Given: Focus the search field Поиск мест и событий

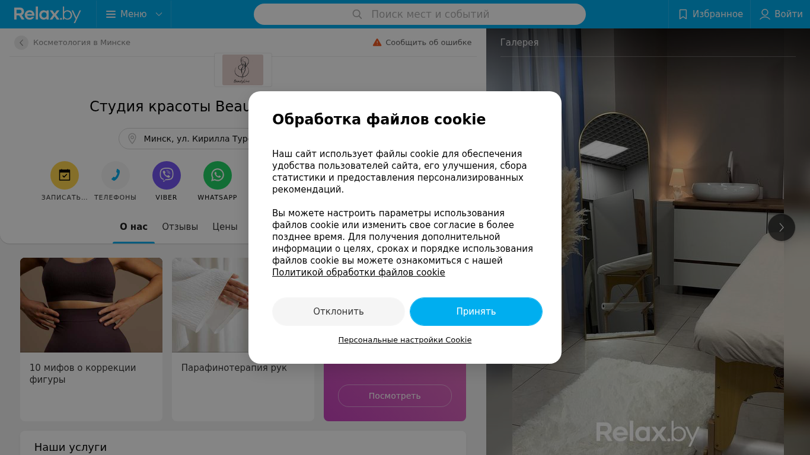Looking at the screenshot, I should [420, 14].
